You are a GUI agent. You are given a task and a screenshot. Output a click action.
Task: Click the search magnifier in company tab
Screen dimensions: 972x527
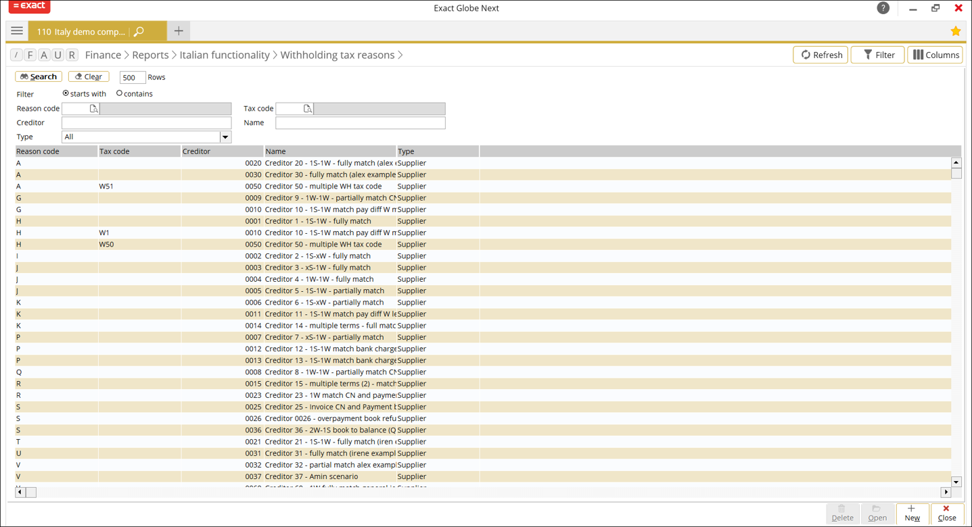tap(139, 32)
